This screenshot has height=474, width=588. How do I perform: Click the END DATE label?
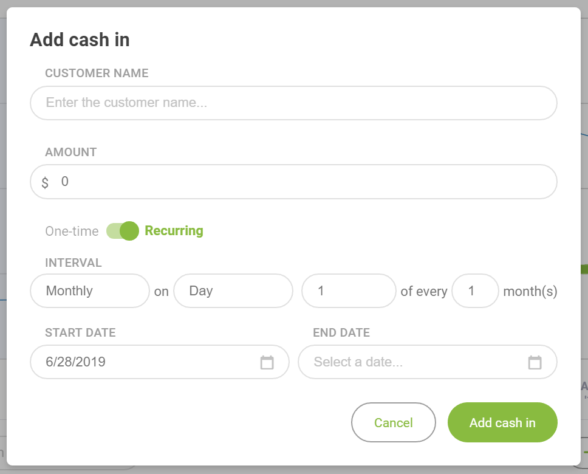341,332
